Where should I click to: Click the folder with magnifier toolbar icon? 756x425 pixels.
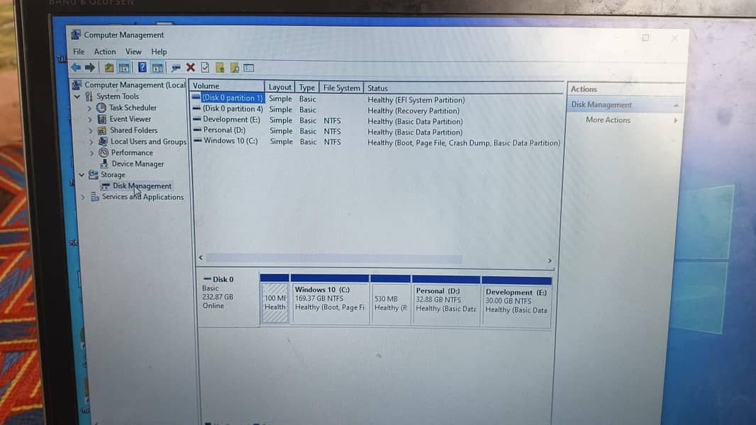235,68
